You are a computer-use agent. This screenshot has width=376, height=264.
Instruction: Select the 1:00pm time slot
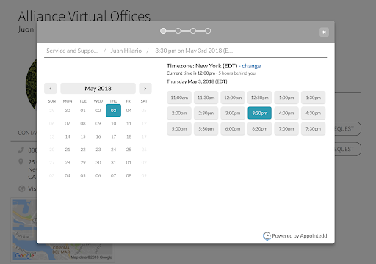coord(286,98)
